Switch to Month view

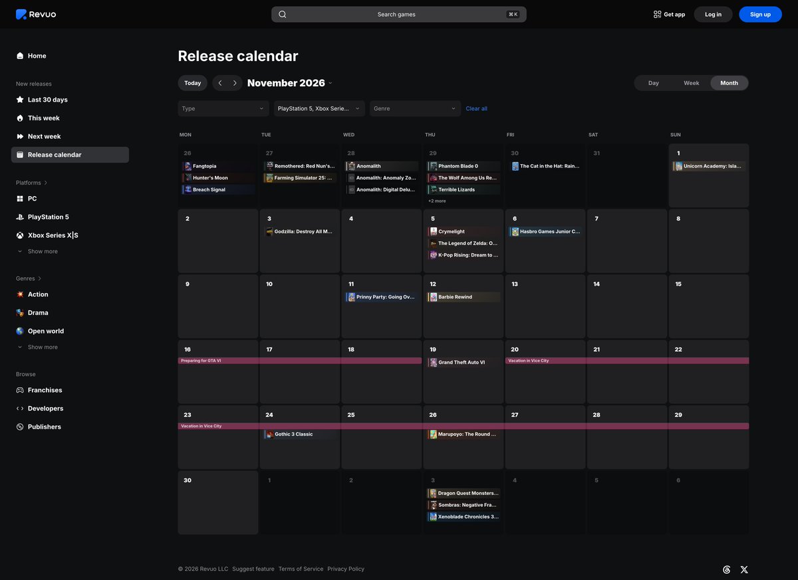(729, 83)
